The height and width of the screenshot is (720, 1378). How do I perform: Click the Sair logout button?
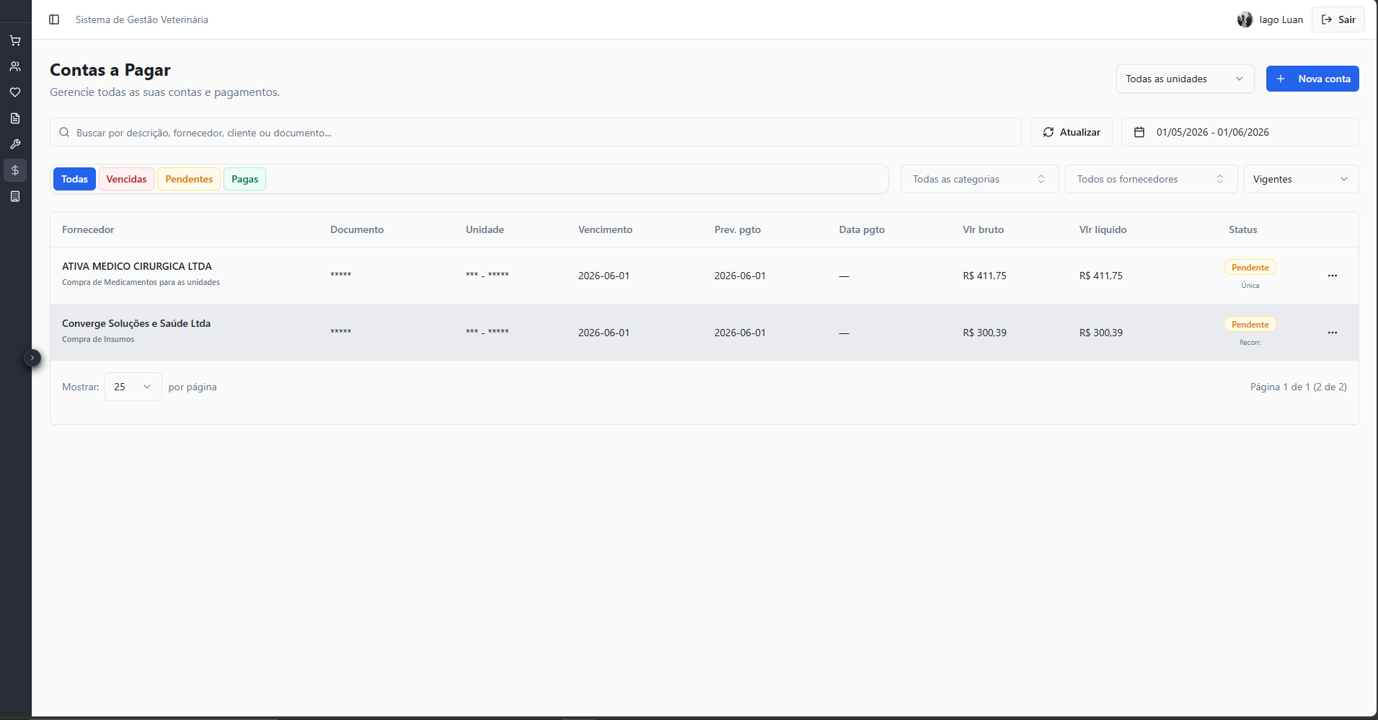click(1338, 19)
